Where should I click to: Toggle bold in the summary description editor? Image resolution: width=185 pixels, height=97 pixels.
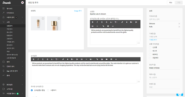pyautogui.click(x=92, y=22)
